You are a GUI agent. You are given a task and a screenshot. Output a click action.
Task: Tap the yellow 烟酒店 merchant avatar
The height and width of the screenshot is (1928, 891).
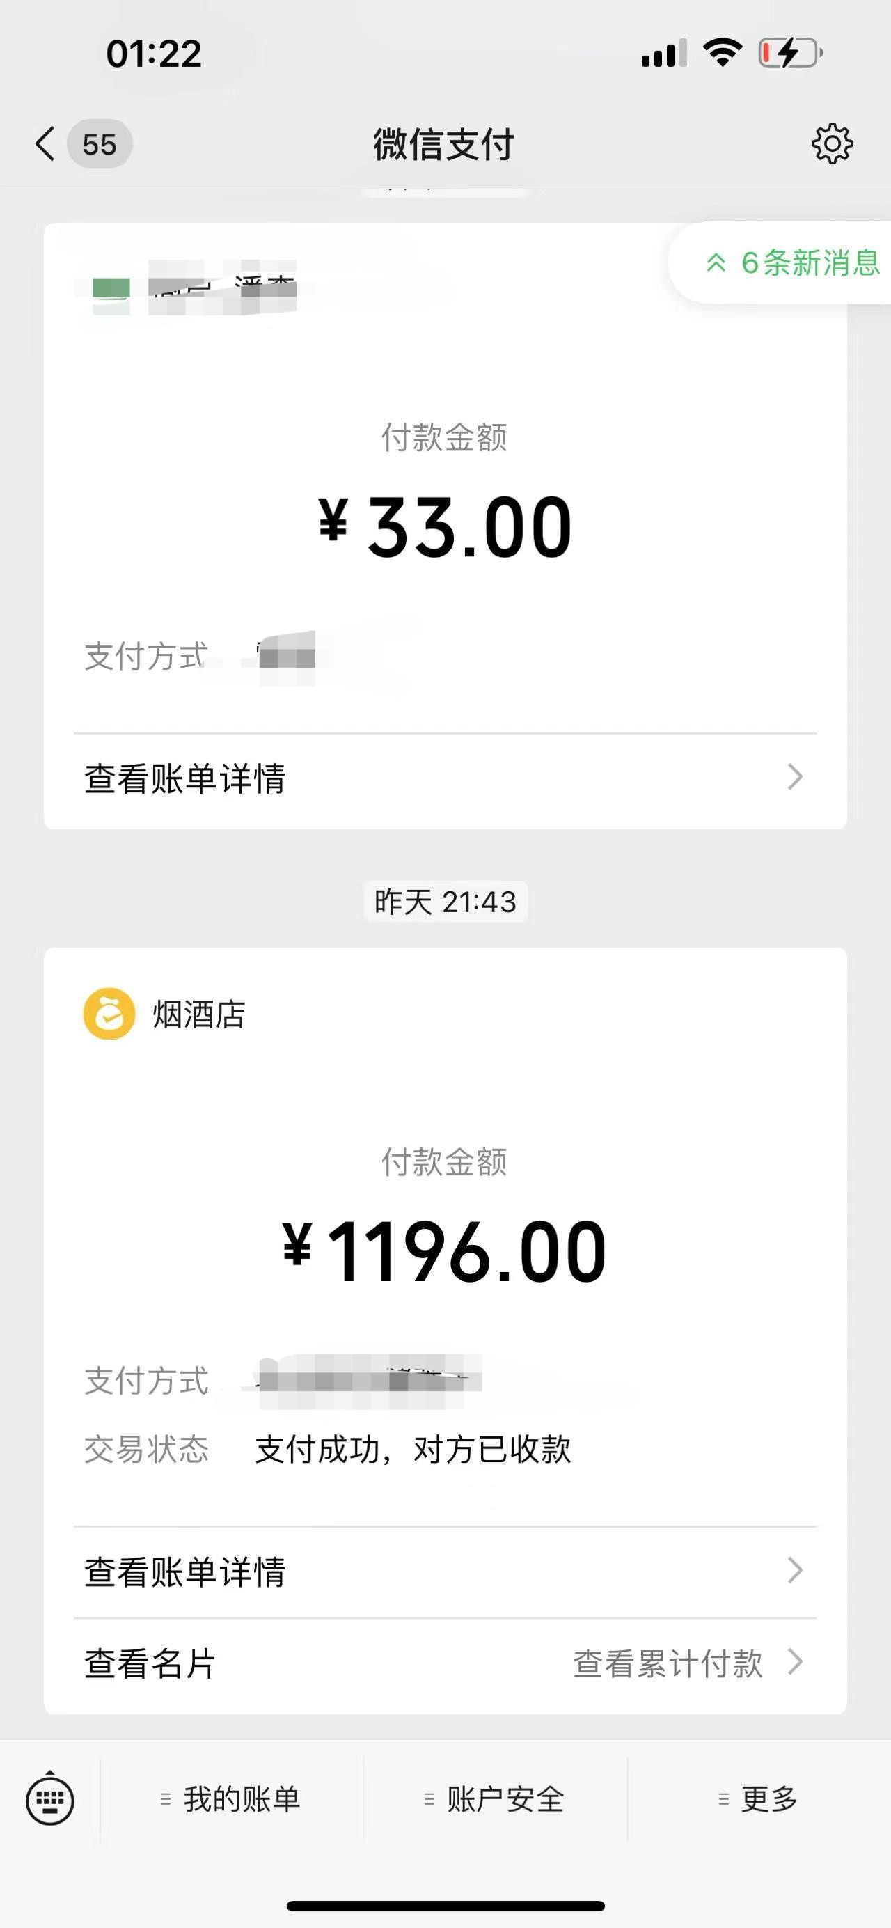click(x=109, y=1014)
